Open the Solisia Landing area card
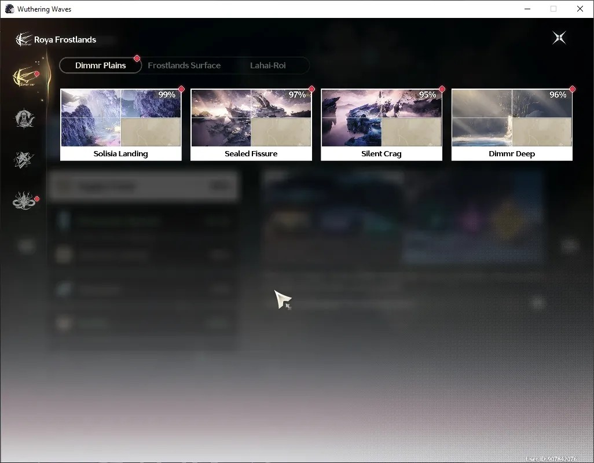 121,124
